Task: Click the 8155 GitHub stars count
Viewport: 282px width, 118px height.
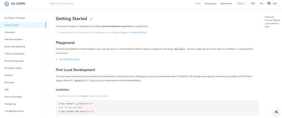Action: click(275, 4)
